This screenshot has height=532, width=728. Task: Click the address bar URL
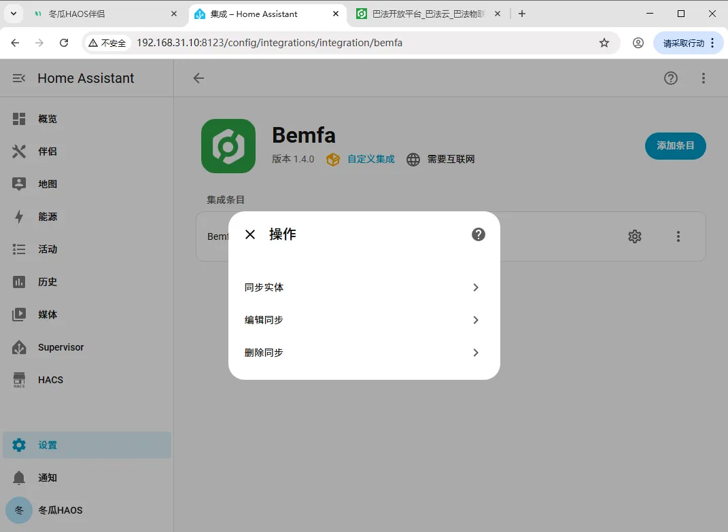[x=269, y=43]
